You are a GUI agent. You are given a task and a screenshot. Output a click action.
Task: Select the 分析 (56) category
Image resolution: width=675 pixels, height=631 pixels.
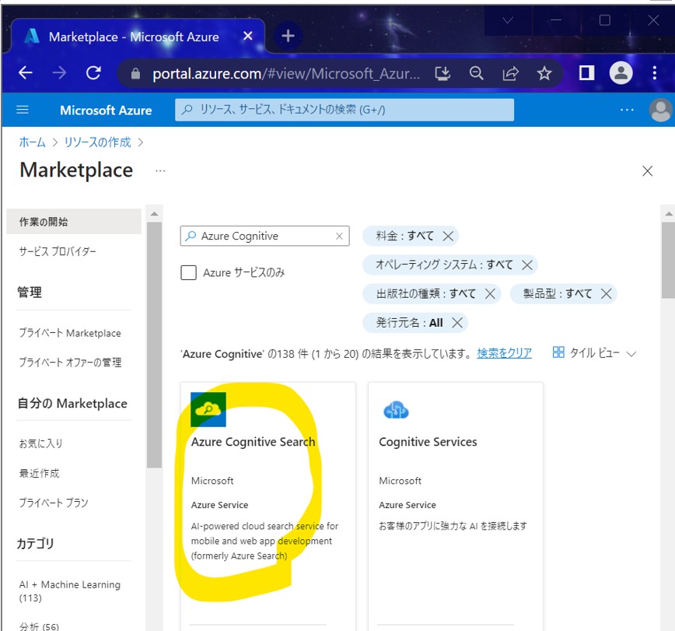coord(39,626)
